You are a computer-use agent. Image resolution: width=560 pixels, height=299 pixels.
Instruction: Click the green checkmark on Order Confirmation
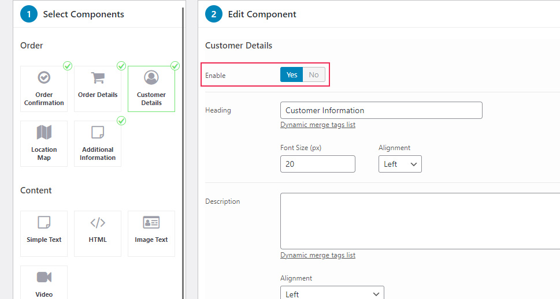[68, 66]
